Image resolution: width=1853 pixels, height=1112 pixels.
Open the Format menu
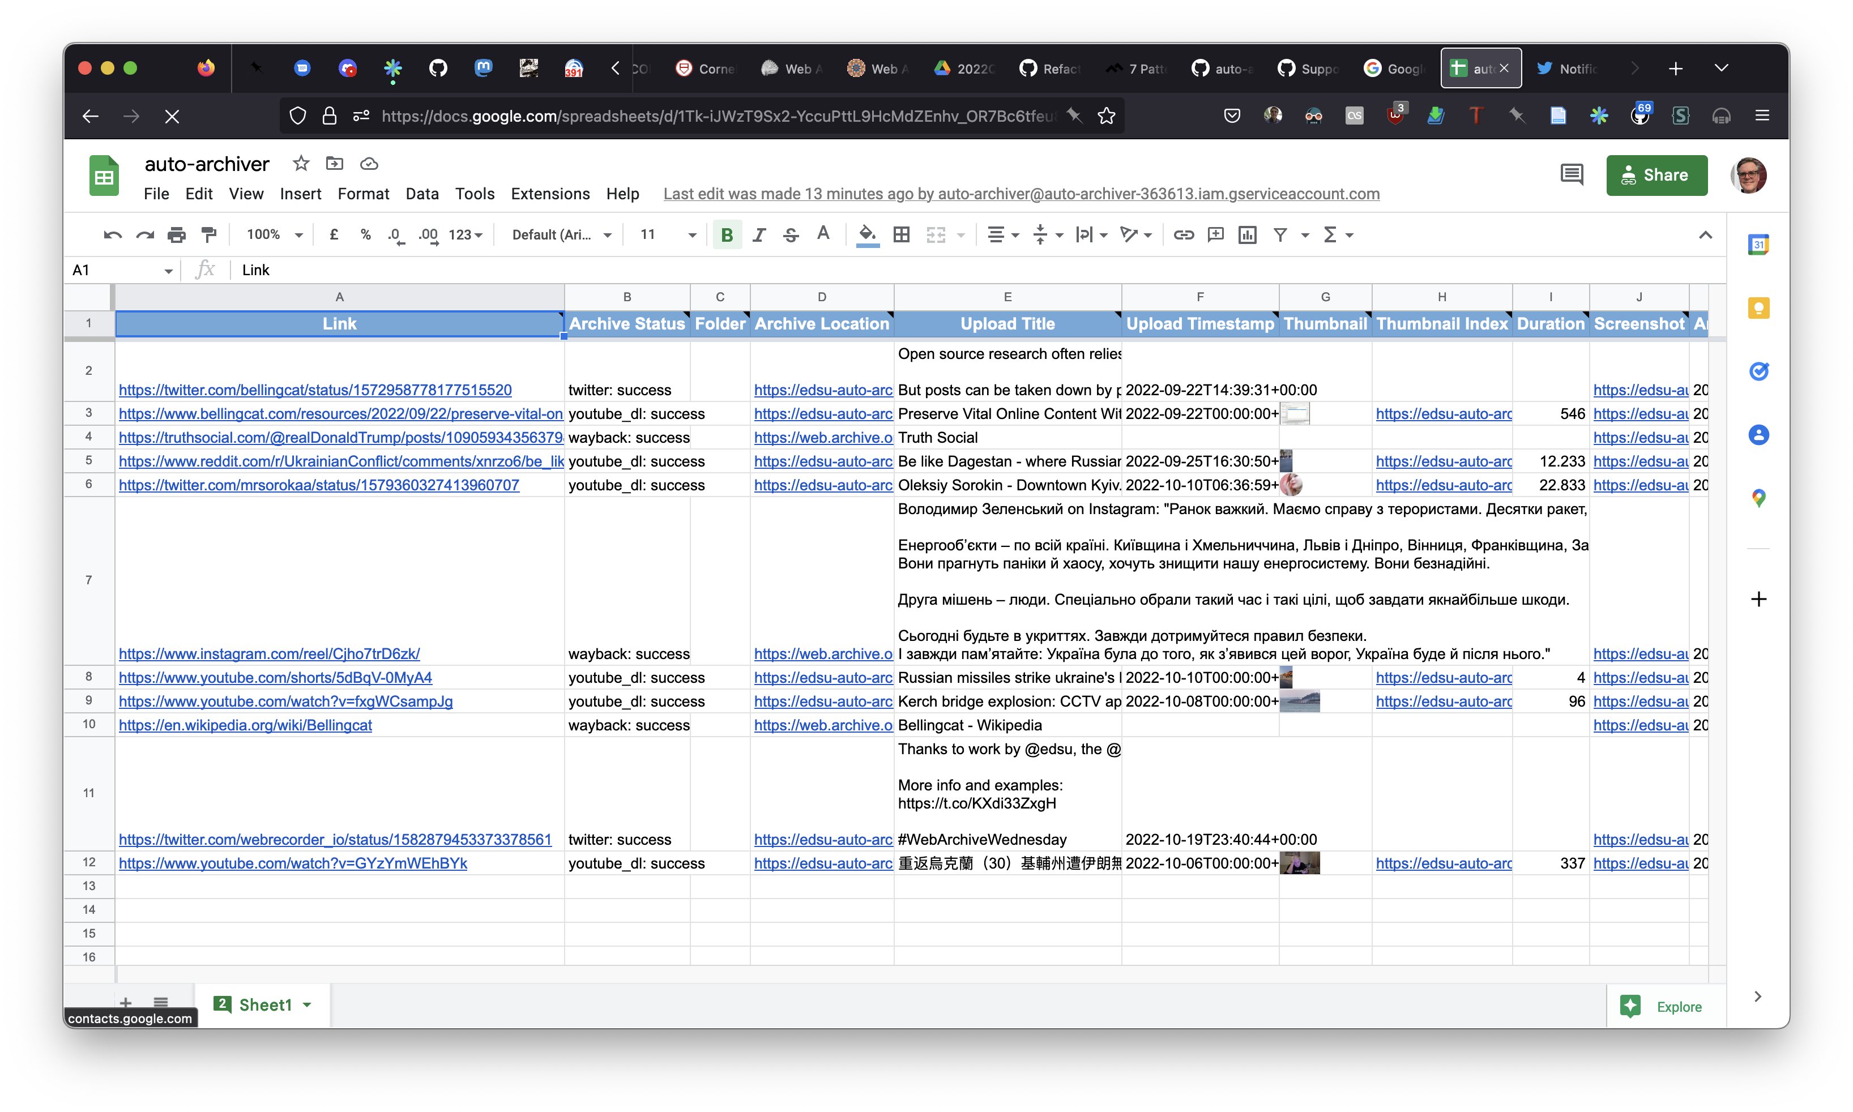(362, 193)
